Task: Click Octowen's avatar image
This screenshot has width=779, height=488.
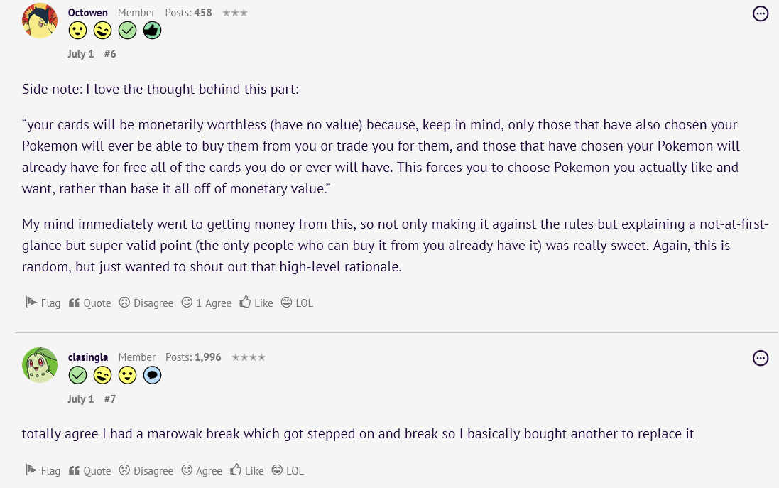Action: (x=40, y=21)
